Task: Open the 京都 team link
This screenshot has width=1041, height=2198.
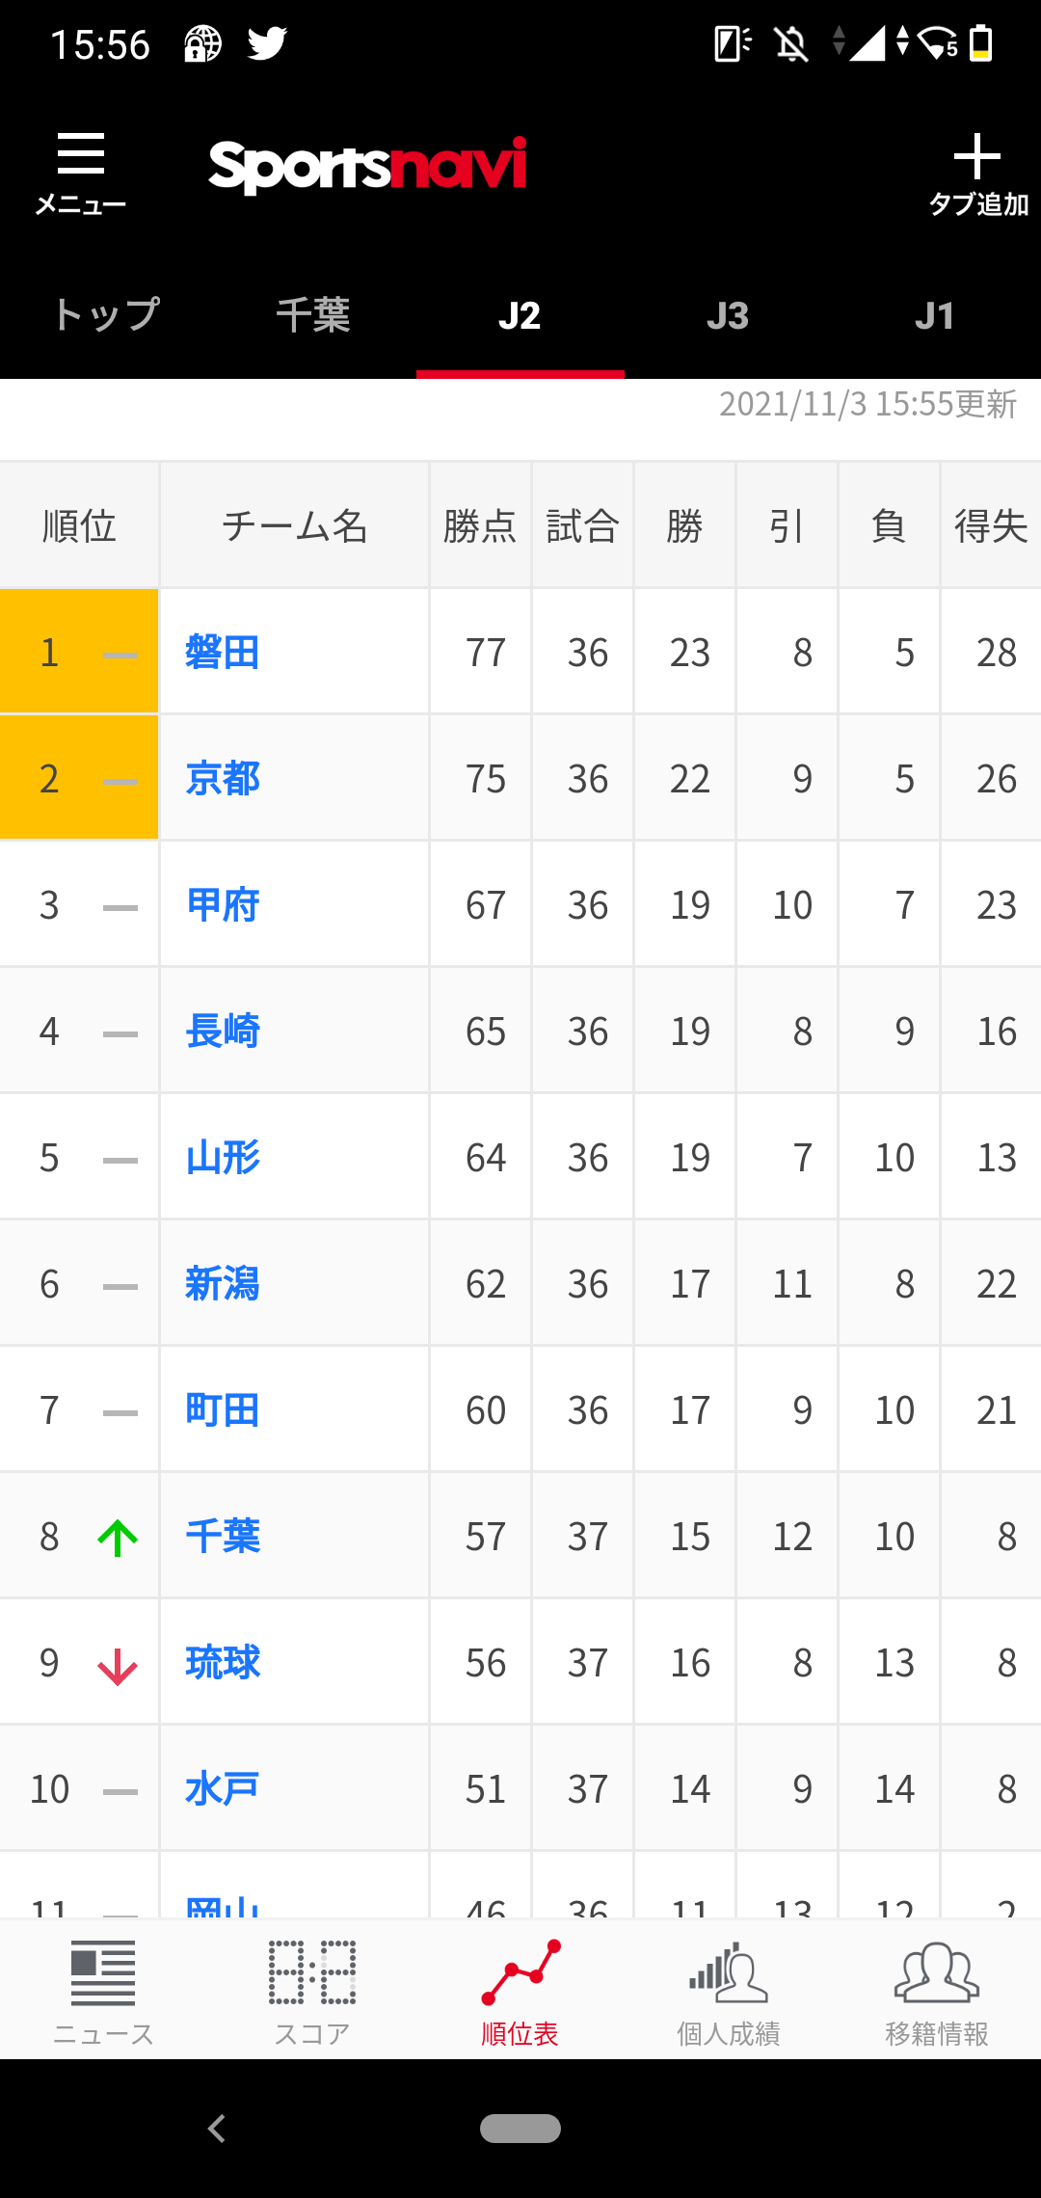Action: (x=223, y=779)
